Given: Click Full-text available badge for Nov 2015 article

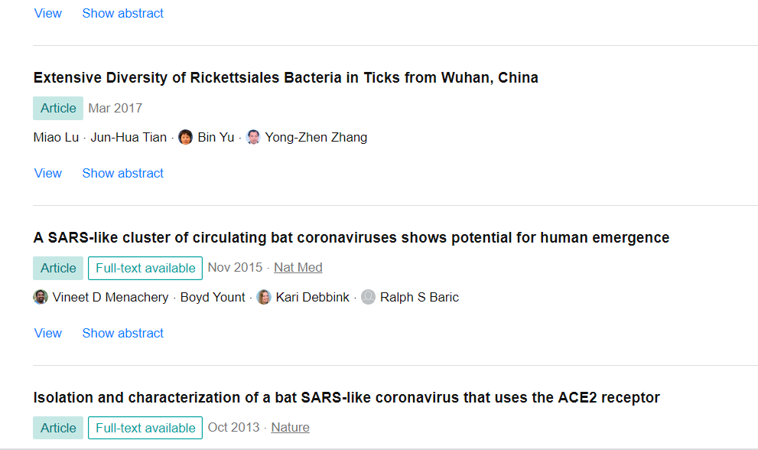Looking at the screenshot, I should 145,268.
